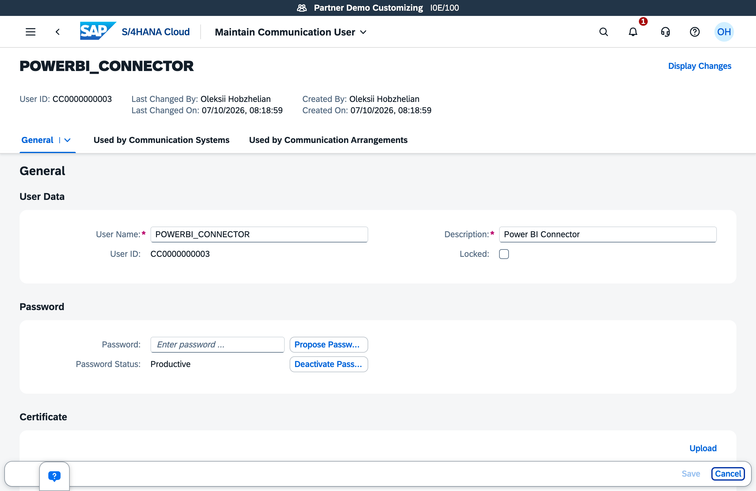Click the Last Changed On 07/10/2026 timestamp
This screenshot has height=491, width=756.
pyautogui.click(x=242, y=110)
